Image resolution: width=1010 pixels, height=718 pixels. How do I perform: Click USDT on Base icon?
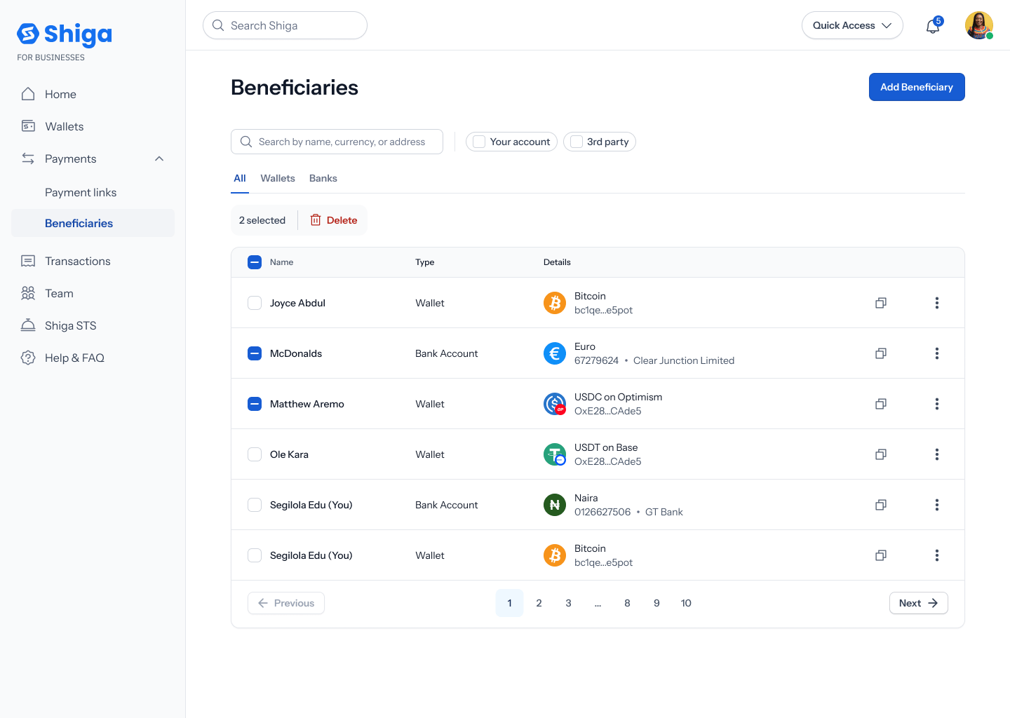pos(555,454)
